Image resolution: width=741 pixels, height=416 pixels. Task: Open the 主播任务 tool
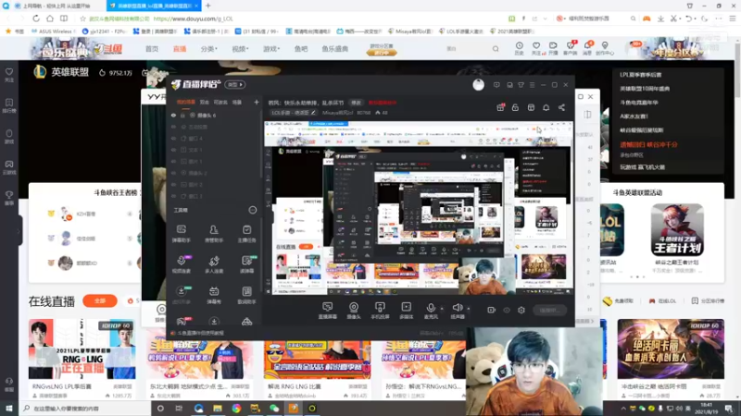[x=246, y=234]
